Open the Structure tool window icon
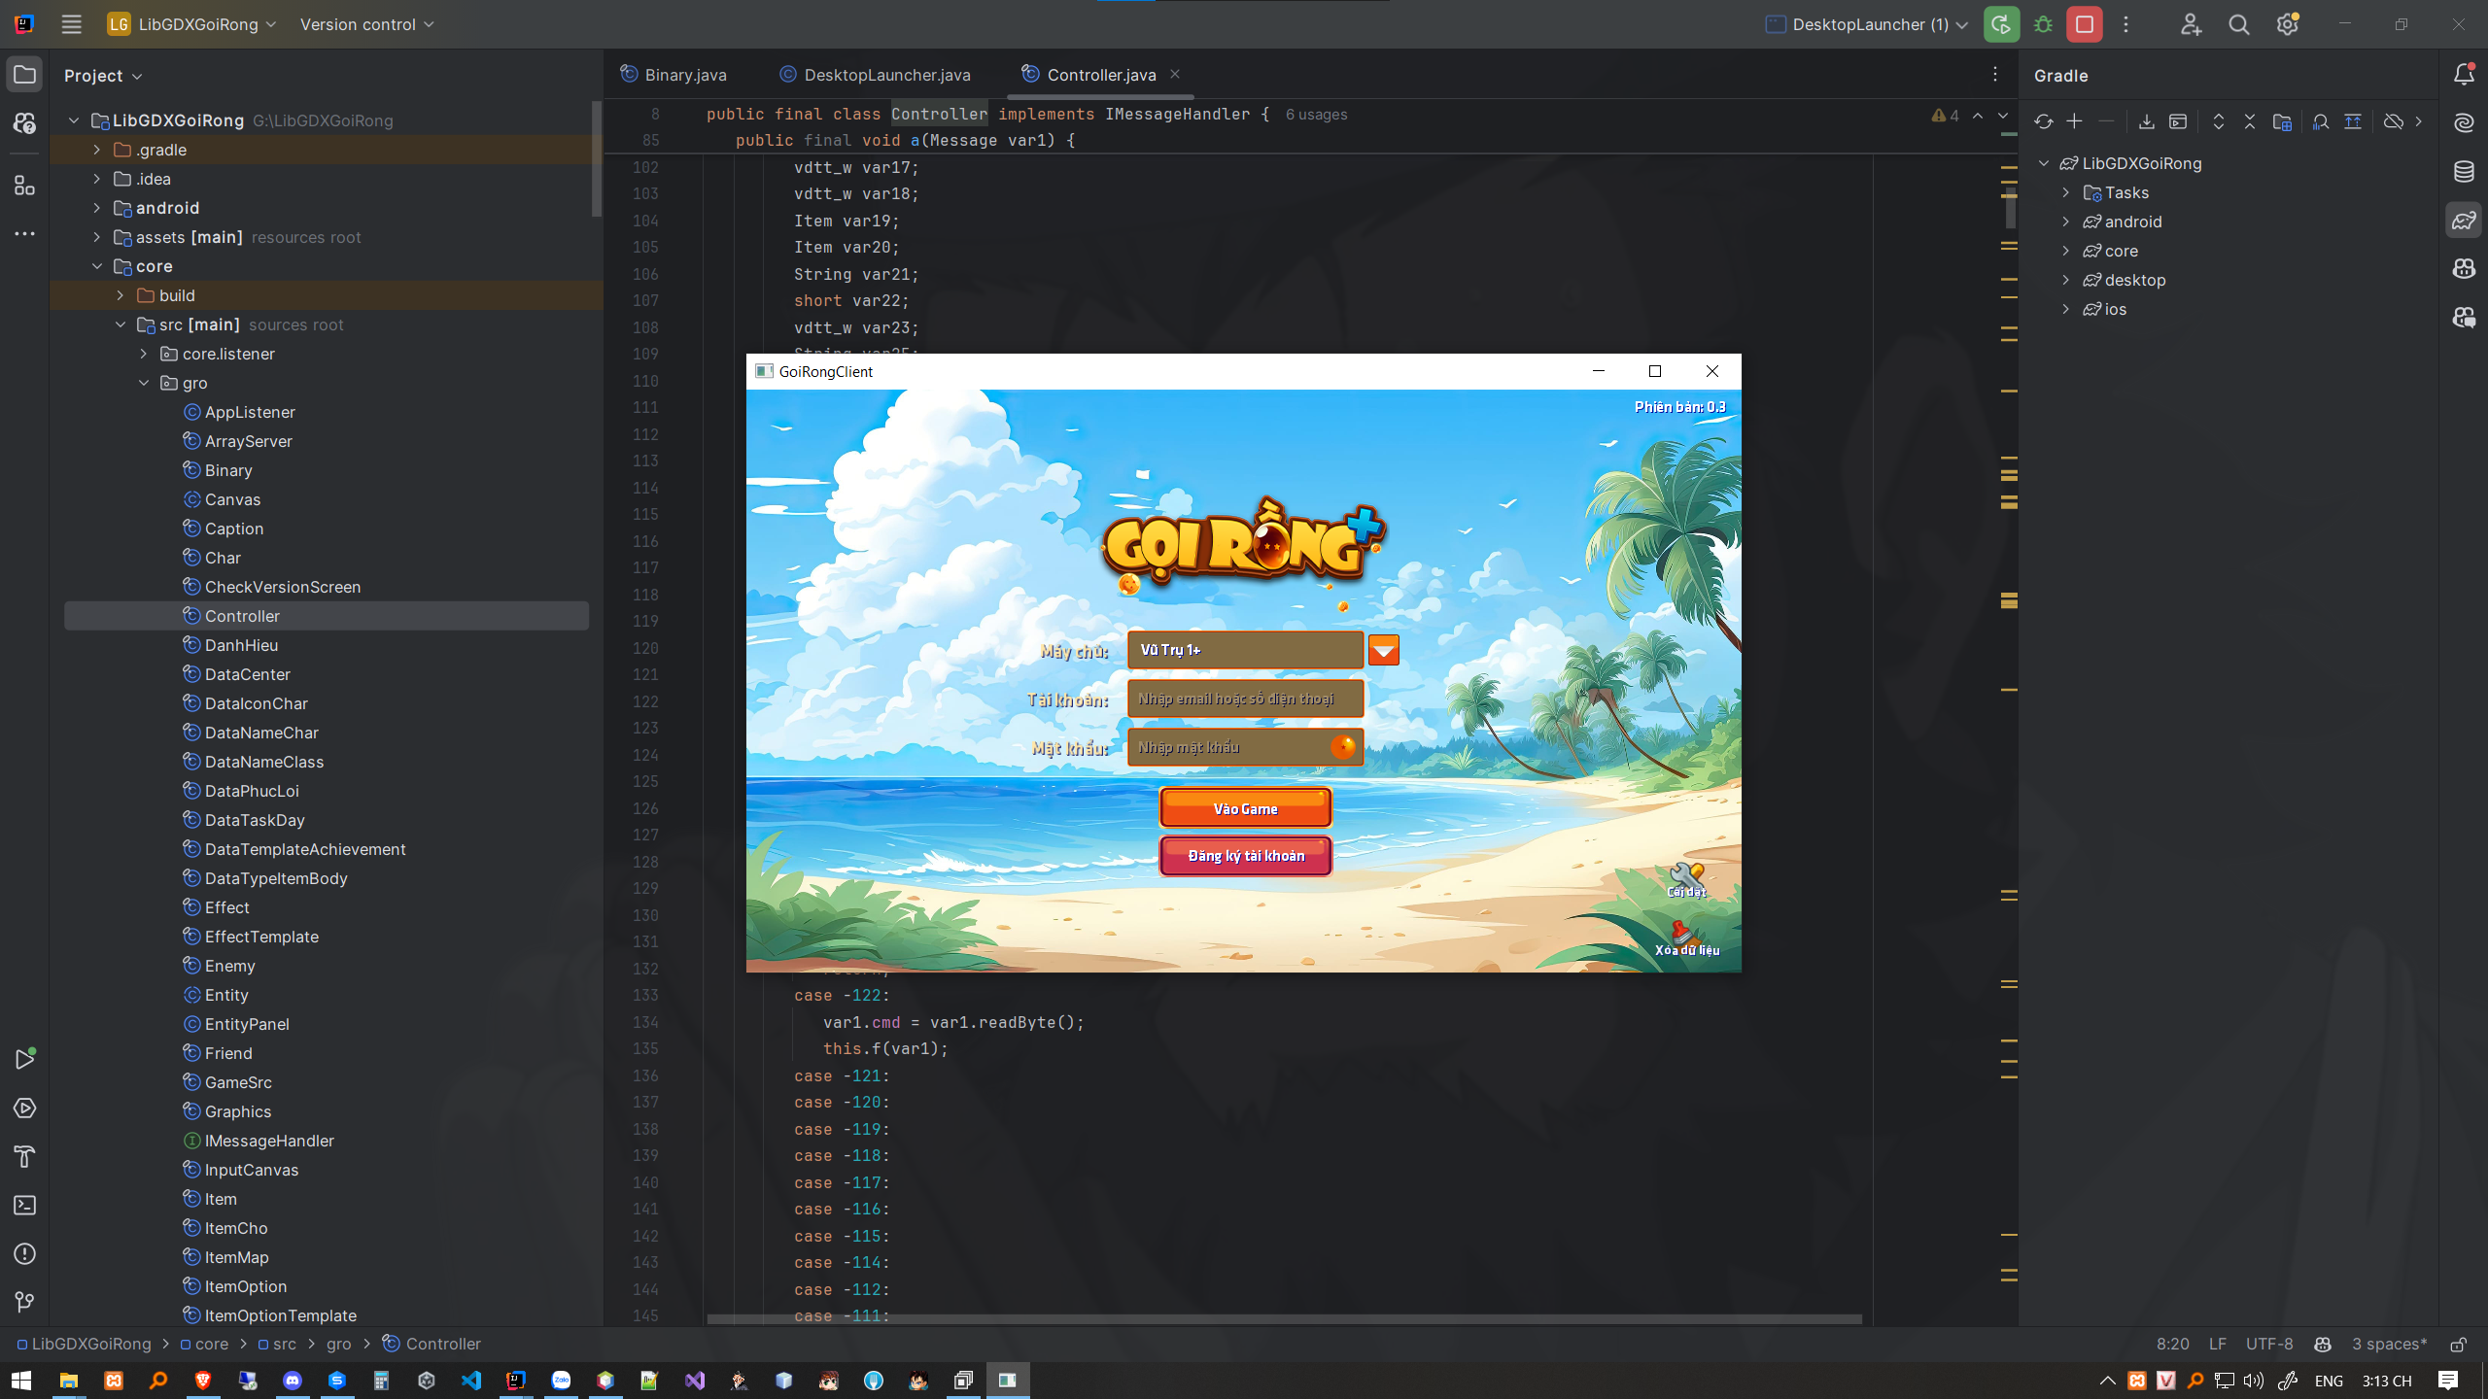The image size is (2488, 1399). (x=24, y=186)
